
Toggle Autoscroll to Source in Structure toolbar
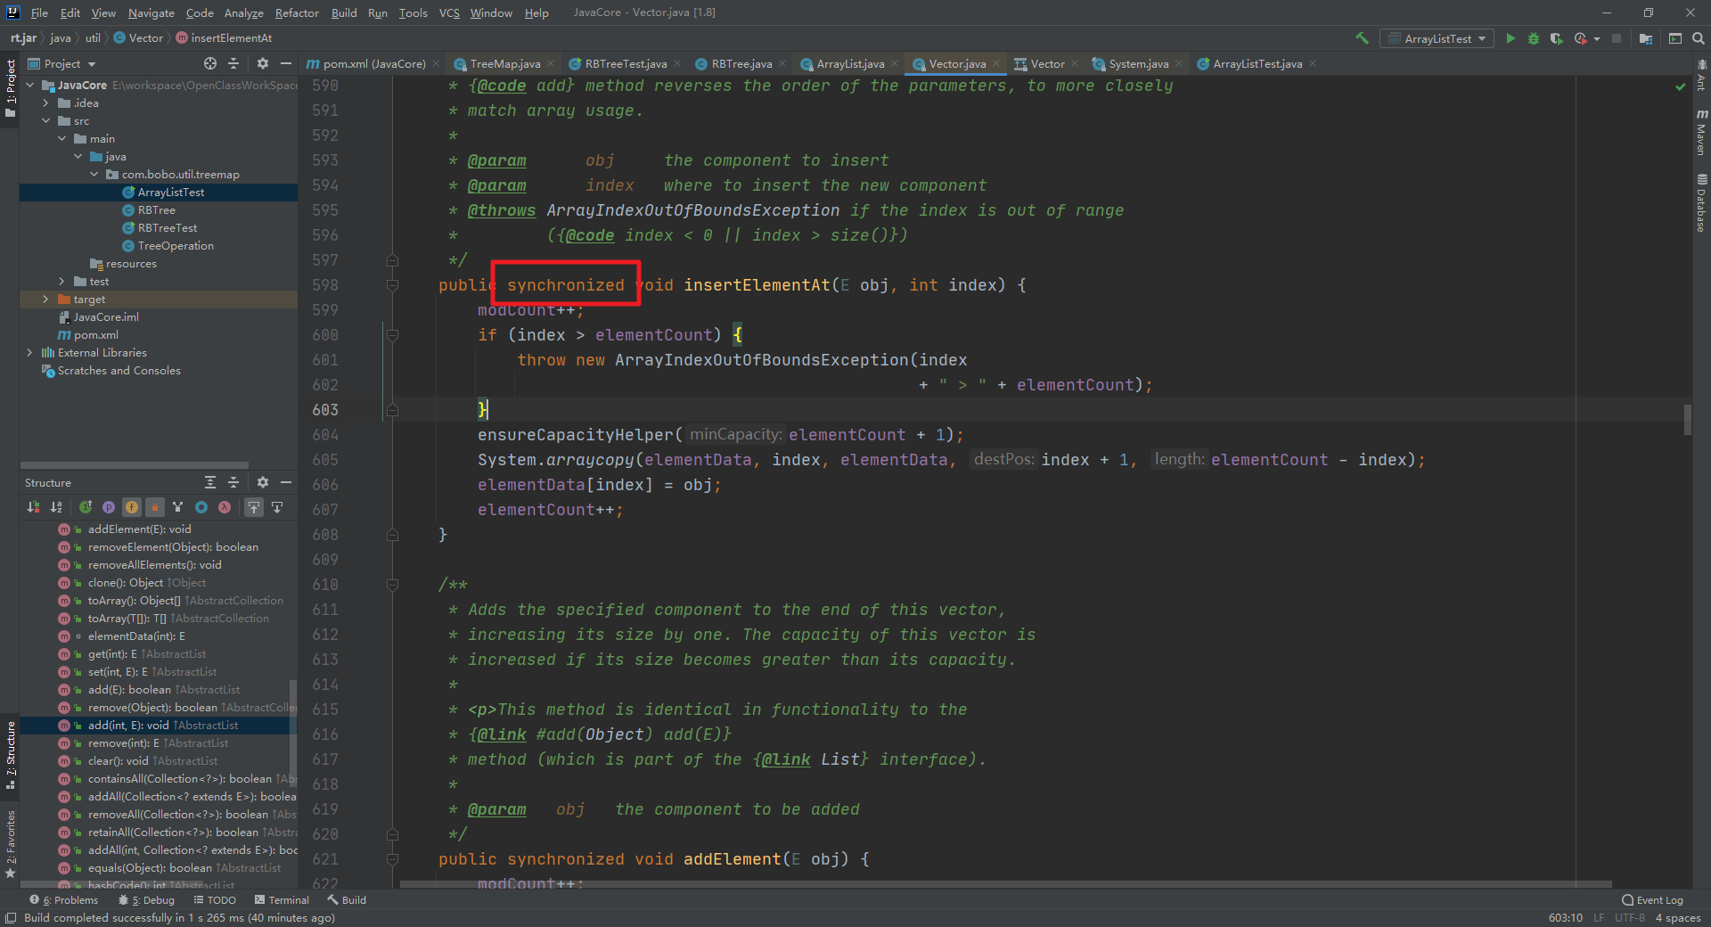254,507
